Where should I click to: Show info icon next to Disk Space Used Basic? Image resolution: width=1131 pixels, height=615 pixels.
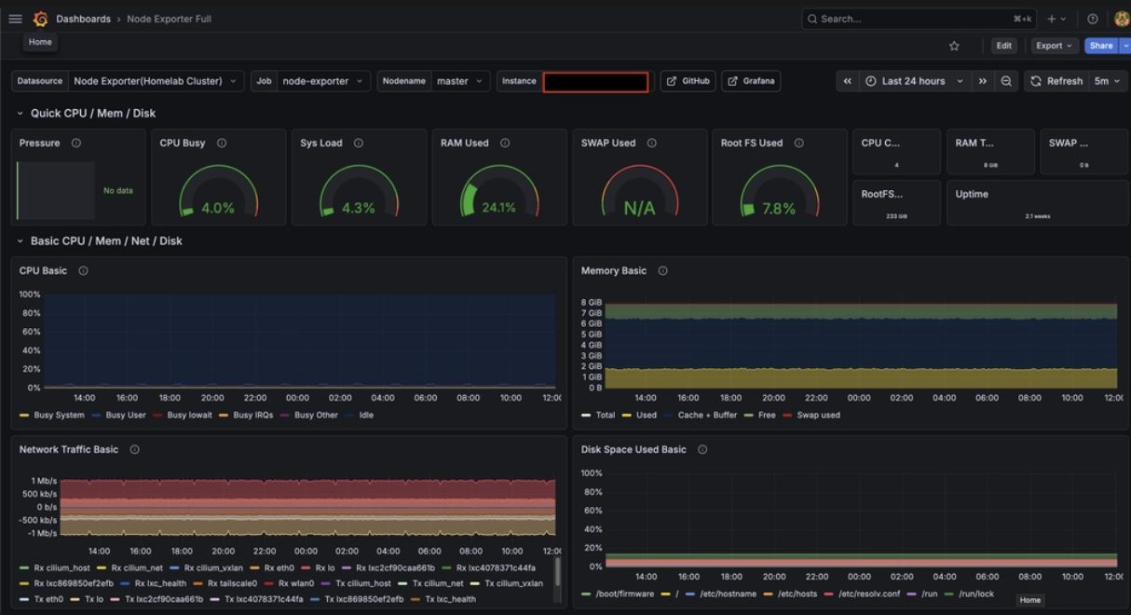point(702,450)
